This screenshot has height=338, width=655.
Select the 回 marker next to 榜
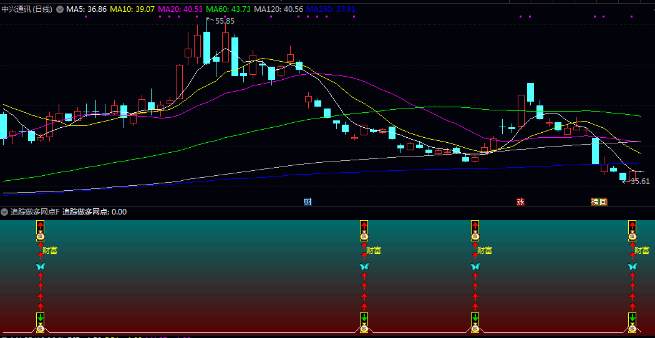tap(603, 202)
